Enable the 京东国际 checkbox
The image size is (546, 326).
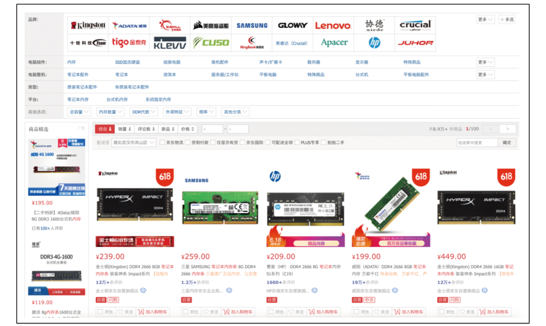pos(242,143)
